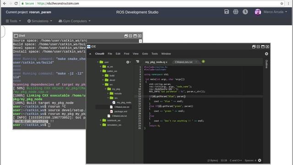Click the IDE window split-layout icon
This screenshot has width=293, height=165.
[258, 47]
